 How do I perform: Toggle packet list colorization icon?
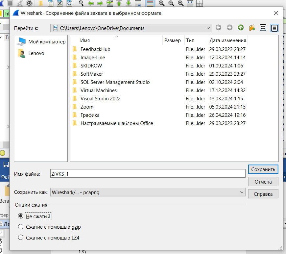pyautogui.click(x=150, y=3)
